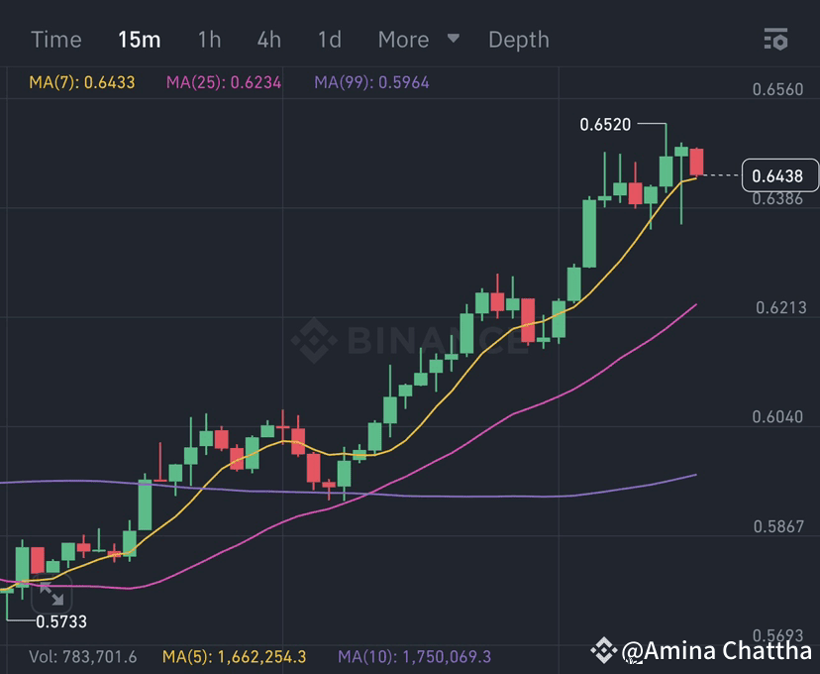The image size is (820, 674).
Task: Open the chart settings icon top right
Action: pyautogui.click(x=776, y=40)
